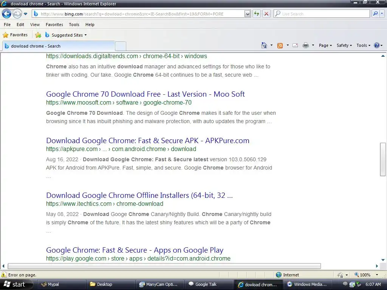Open the search provider dropdown arrow
This screenshot has width=387, height=290.
(x=382, y=14)
